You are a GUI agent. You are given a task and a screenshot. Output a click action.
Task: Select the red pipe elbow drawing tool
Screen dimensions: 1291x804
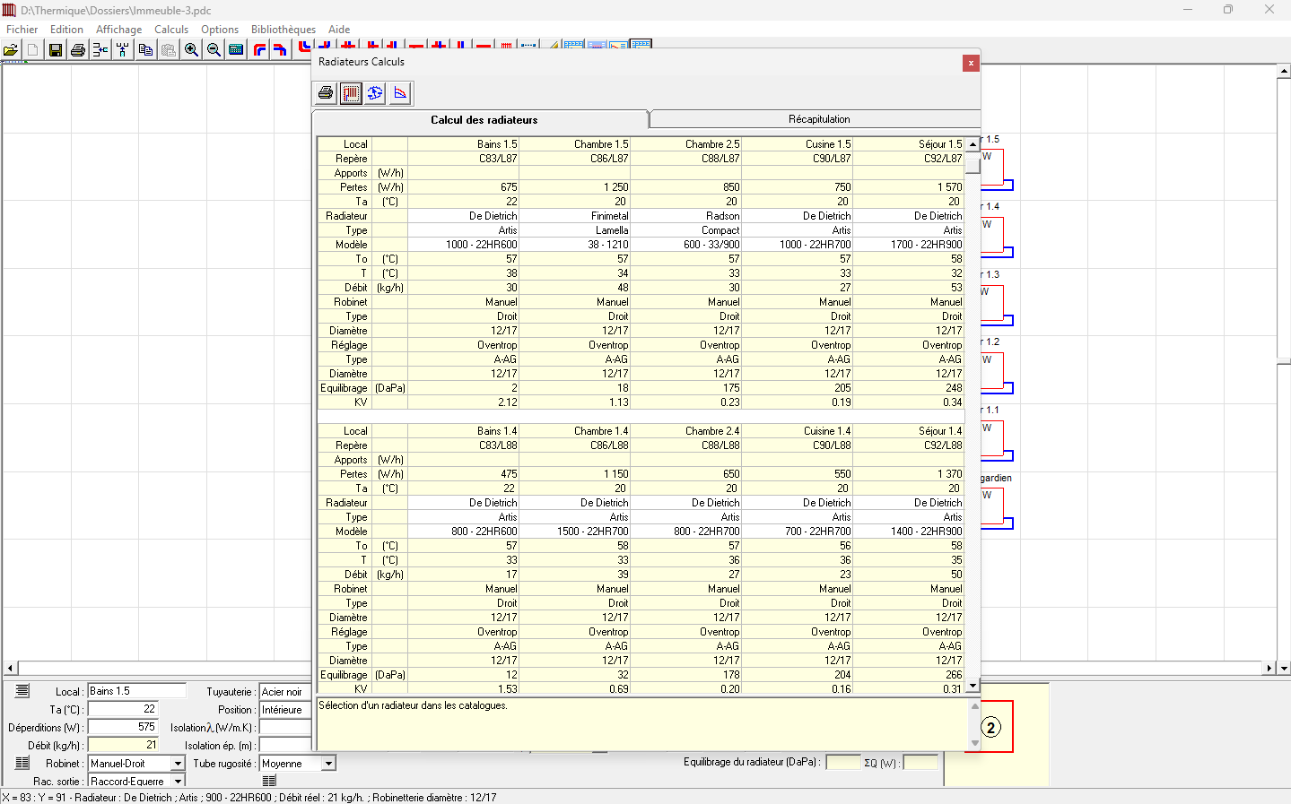(x=257, y=49)
